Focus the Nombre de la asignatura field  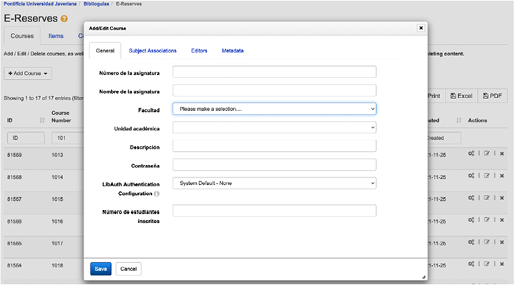coord(274,90)
